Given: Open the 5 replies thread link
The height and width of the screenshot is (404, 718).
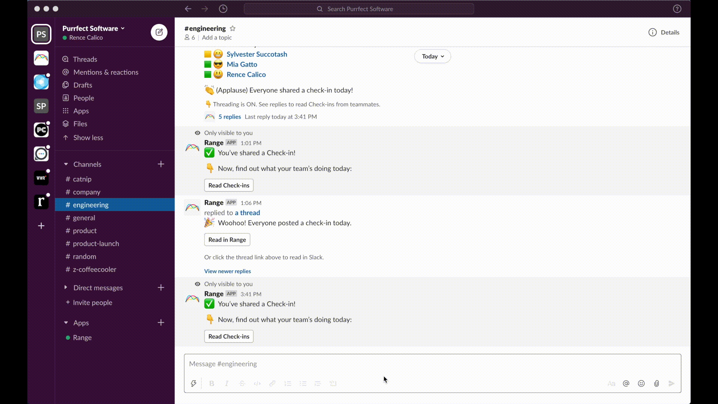Looking at the screenshot, I should (x=229, y=117).
